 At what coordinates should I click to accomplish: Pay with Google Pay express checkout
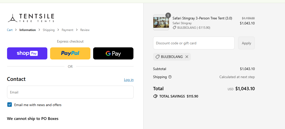click(113, 53)
